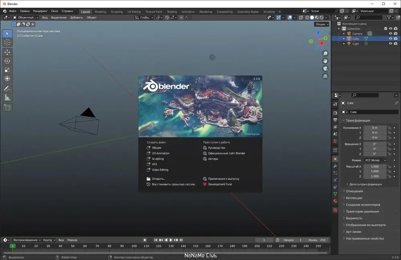Expand the Camera item in outliner
Image resolution: width=401 pixels, height=260 pixels.
point(344,34)
